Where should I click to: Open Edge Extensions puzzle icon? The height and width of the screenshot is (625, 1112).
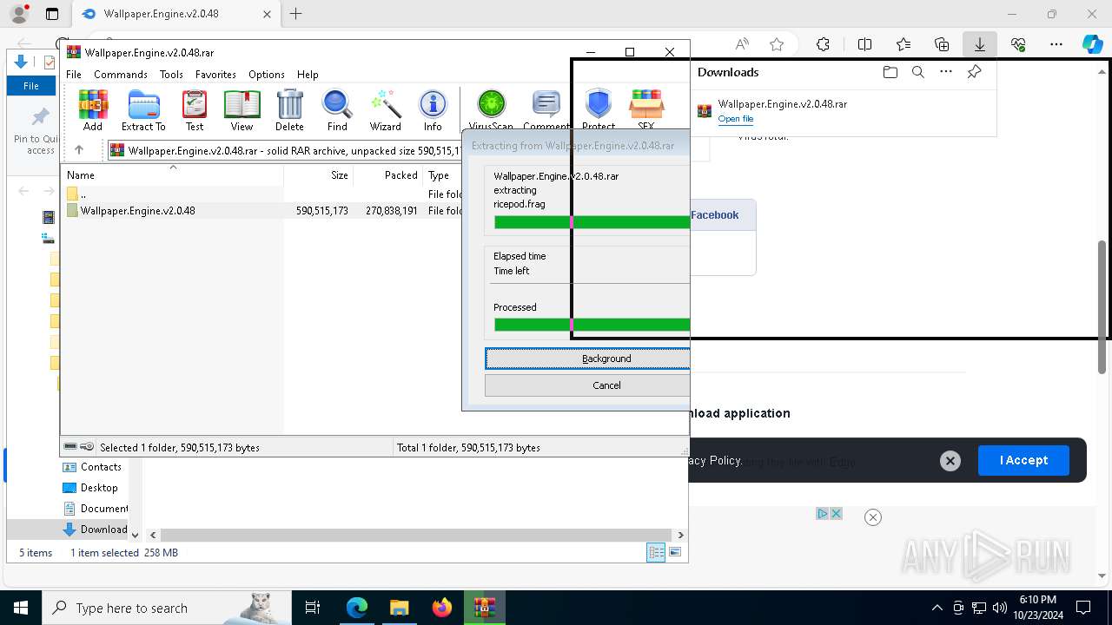click(823, 44)
